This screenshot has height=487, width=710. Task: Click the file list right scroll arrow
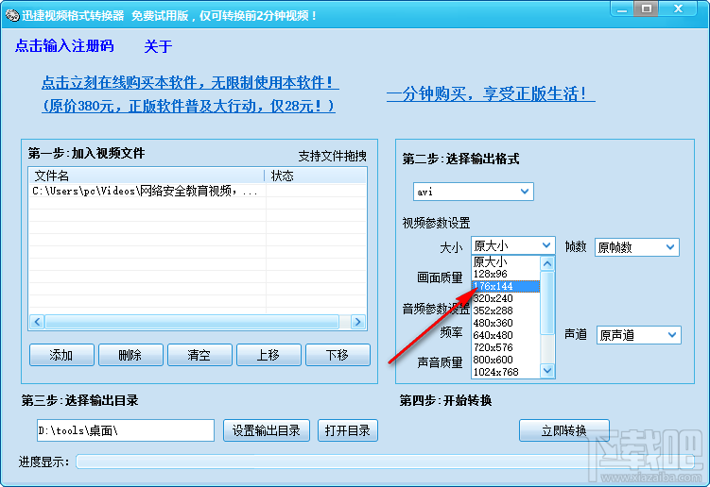[358, 322]
